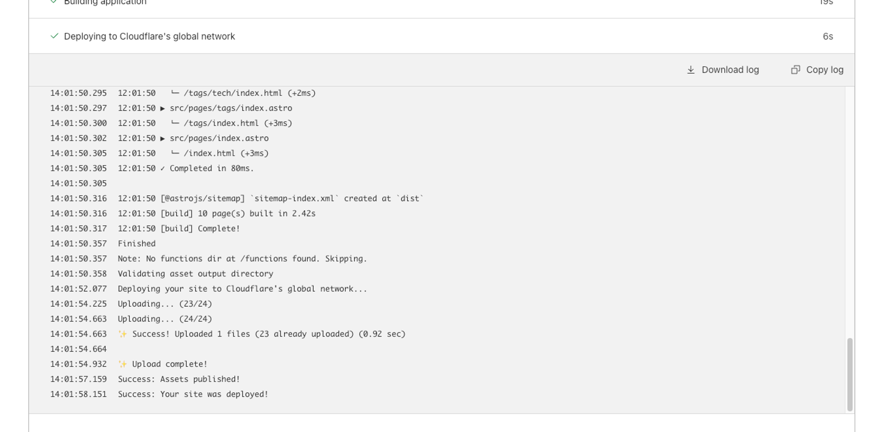Viewport: 891px width, 432px height.
Task: Click the "[build] Complete!" log line
Action: (x=200, y=229)
